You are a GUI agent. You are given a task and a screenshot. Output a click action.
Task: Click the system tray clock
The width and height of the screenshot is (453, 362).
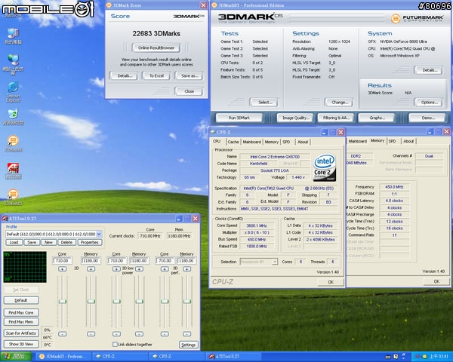point(439,357)
